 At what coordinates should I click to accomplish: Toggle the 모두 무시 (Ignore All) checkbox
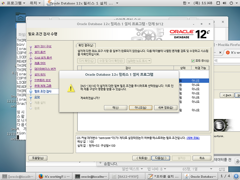click(x=193, y=61)
